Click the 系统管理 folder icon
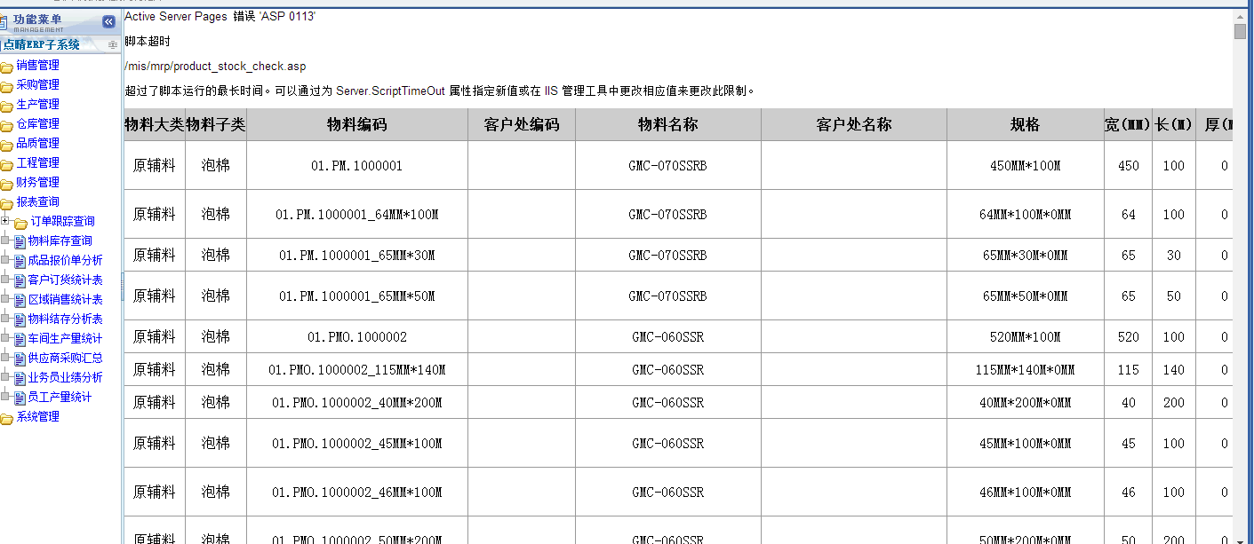1254x544 pixels. [x=7, y=417]
